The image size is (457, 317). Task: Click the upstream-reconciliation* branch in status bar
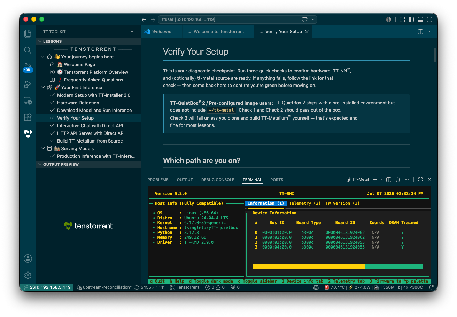coord(104,287)
